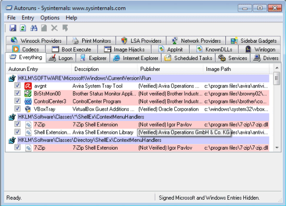This screenshot has width=286, height=206.
Task: Click 'Brother Status Monitor Appli...' description
Action: (104, 94)
